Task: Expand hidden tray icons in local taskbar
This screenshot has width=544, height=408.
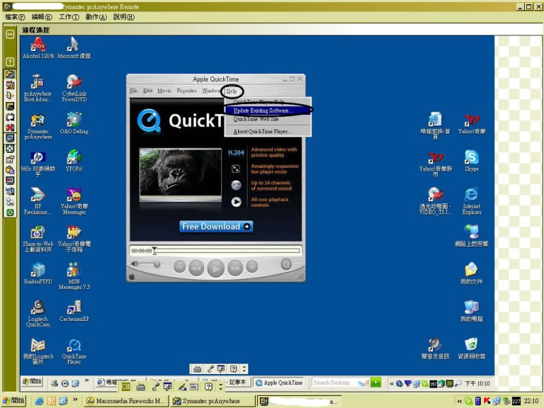Action: (x=460, y=401)
